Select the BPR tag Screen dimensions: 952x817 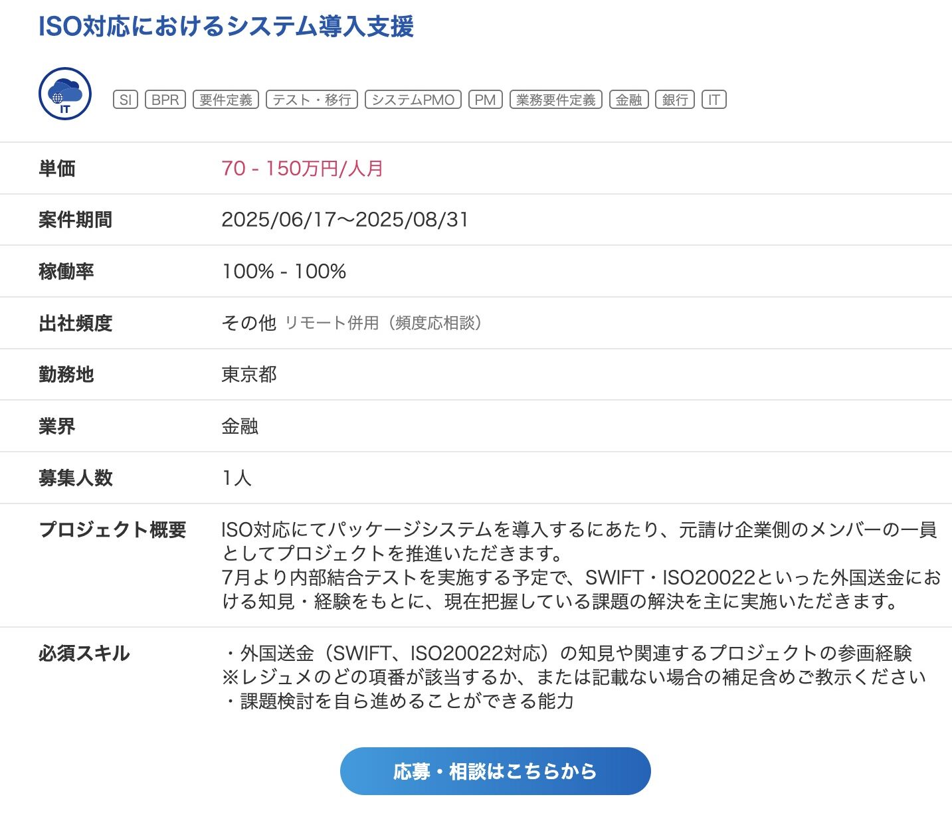165,100
